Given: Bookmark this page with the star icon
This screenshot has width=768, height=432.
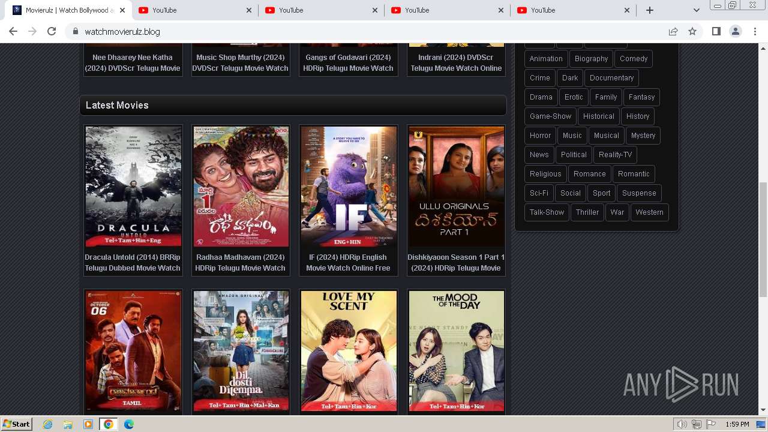Looking at the screenshot, I should 692,31.
